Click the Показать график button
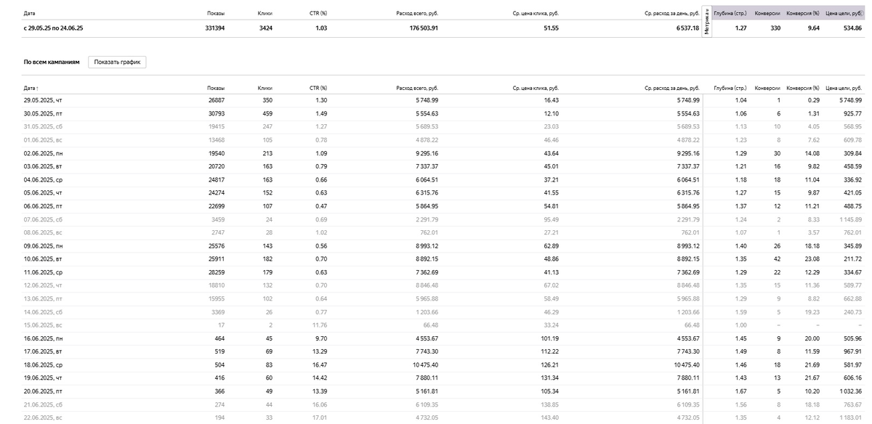This screenshot has width=872, height=424. click(118, 62)
